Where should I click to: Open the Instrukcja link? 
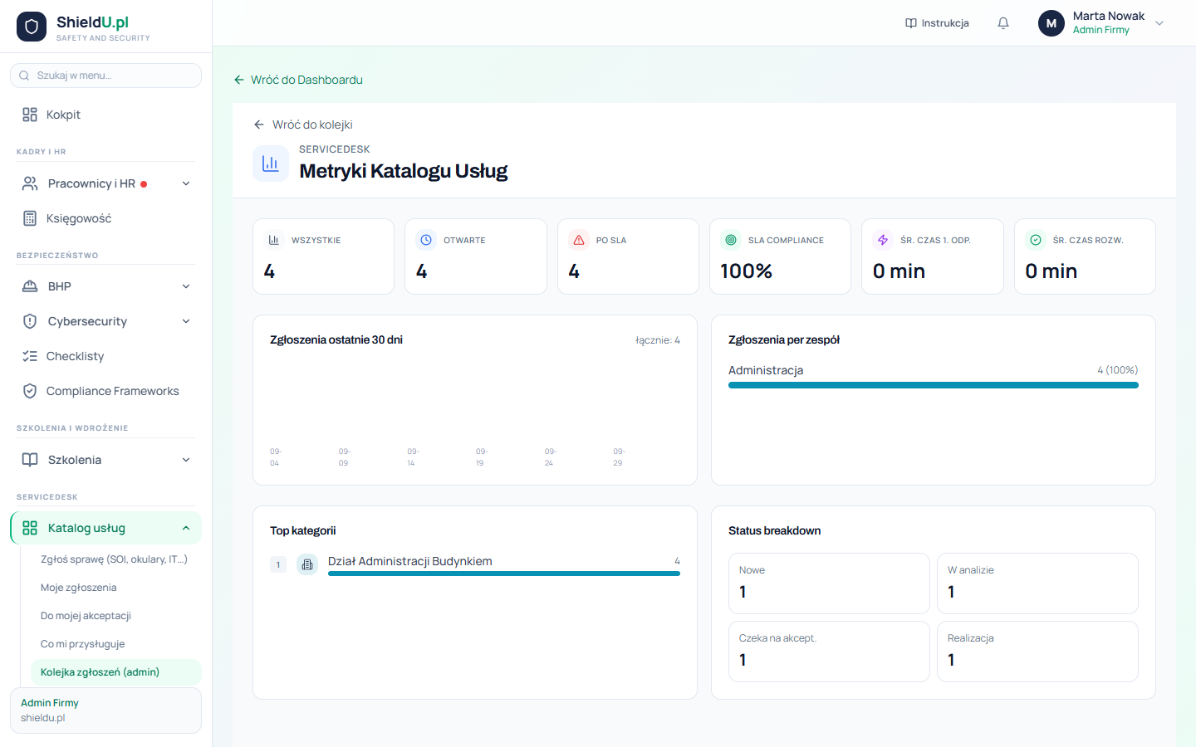tap(937, 23)
